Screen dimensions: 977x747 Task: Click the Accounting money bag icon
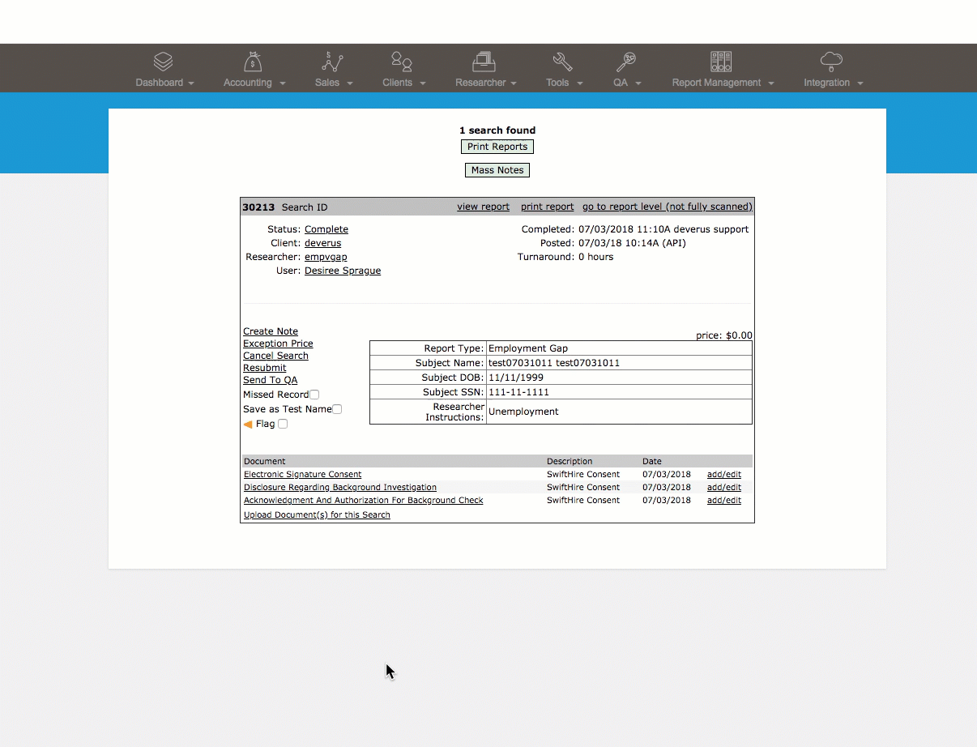(254, 62)
